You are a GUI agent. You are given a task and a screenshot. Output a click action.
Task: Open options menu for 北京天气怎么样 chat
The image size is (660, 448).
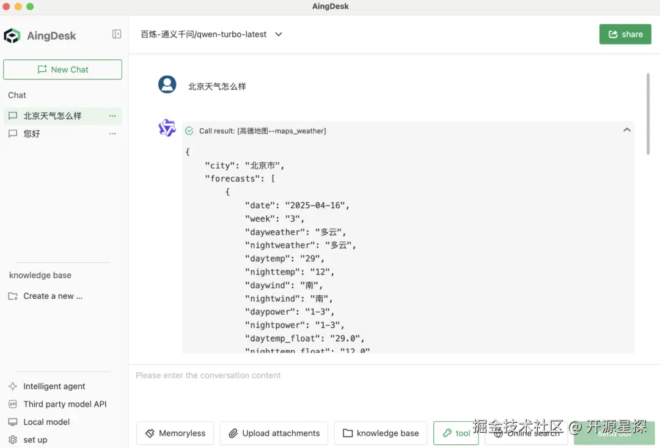[112, 116]
